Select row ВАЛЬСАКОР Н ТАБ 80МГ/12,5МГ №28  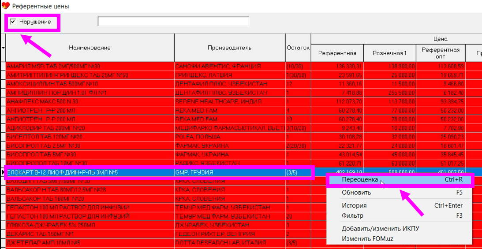[90, 190]
